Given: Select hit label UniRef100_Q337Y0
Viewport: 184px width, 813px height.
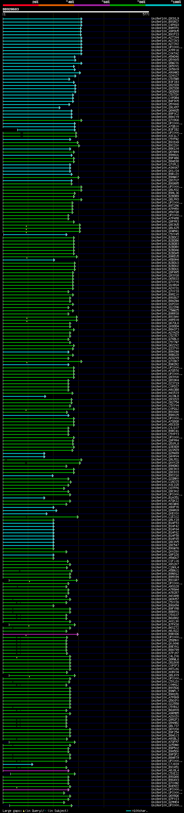Looking at the screenshot, I should click(165, 348).
